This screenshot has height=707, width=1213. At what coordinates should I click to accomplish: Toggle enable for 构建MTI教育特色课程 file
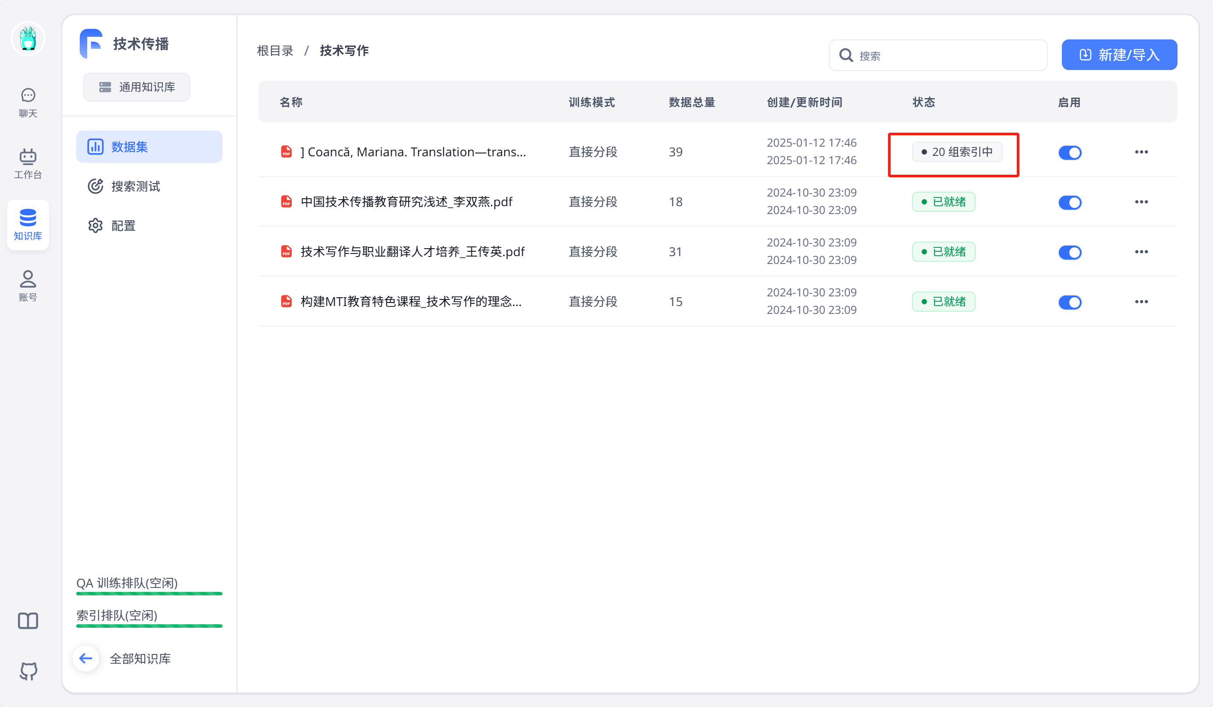click(x=1070, y=302)
